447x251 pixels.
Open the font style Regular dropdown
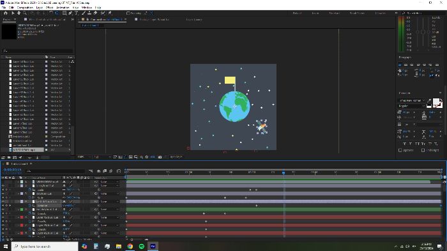[x=411, y=106]
